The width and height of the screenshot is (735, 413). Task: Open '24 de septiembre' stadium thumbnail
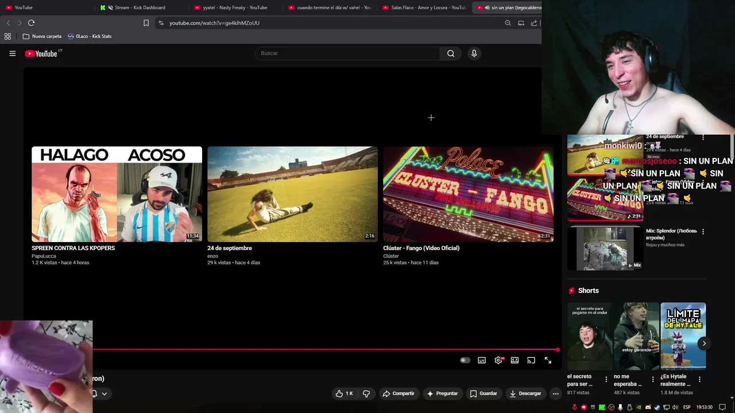point(292,194)
